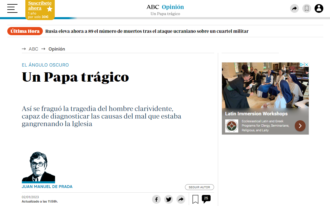Open the Latin Immersion Workshops ad title

(x=256, y=114)
